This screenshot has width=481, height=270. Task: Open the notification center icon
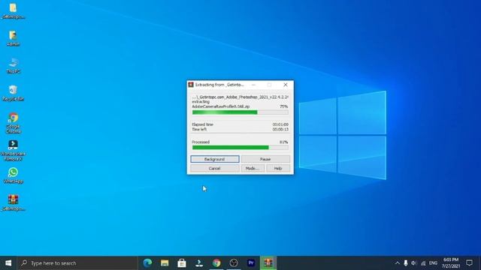469,262
